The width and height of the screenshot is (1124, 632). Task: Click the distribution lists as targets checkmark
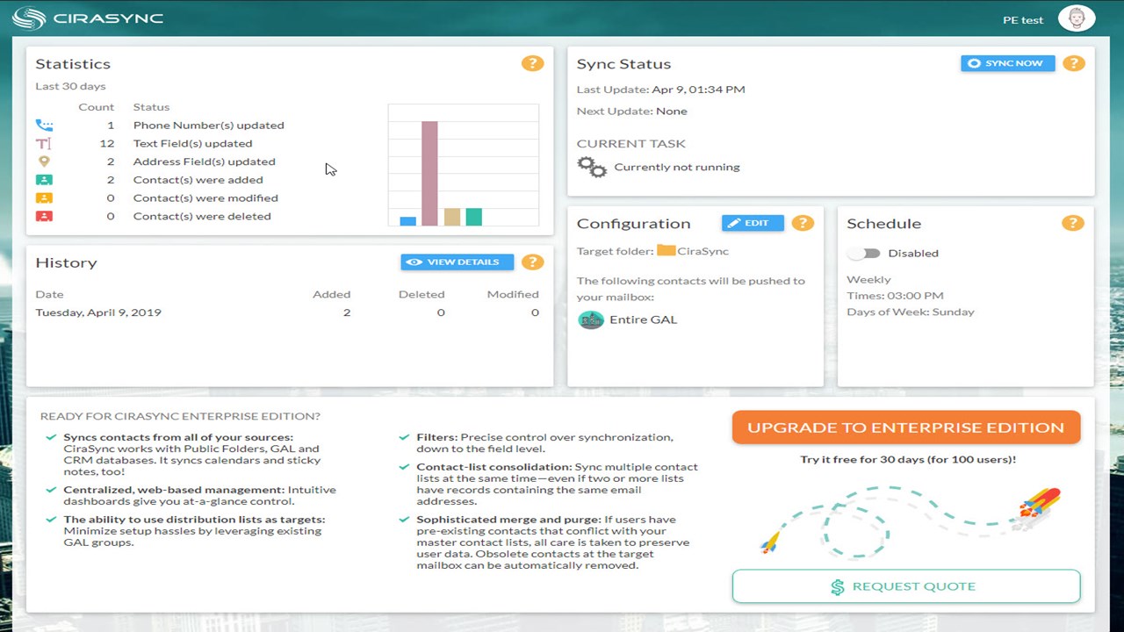click(x=51, y=520)
